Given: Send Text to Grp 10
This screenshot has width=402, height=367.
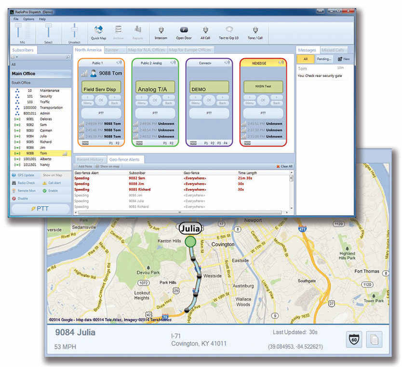Looking at the screenshot, I should pyautogui.click(x=228, y=33).
